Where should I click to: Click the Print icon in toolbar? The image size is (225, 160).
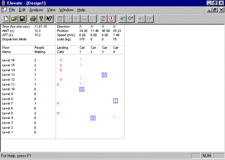pos(33,18)
